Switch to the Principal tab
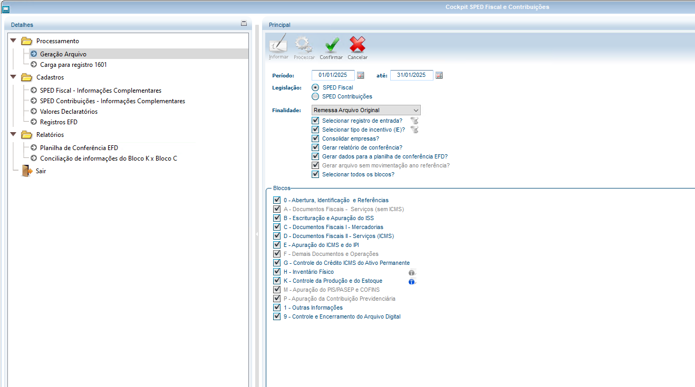Image resolution: width=695 pixels, height=387 pixels. coord(279,25)
